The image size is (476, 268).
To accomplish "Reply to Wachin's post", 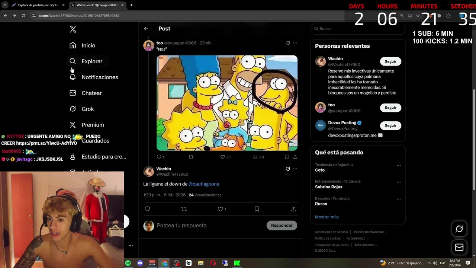I will pyautogui.click(x=147, y=209).
